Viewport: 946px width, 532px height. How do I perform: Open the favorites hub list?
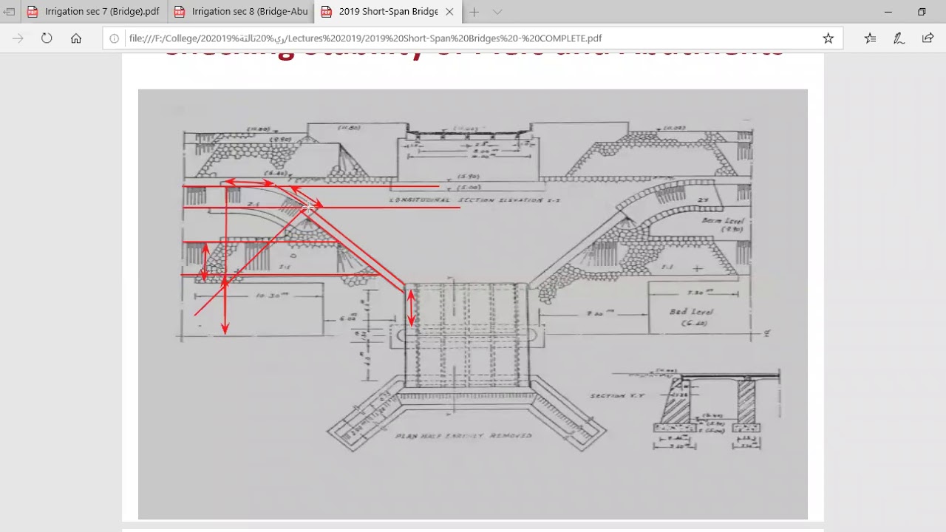pos(870,38)
